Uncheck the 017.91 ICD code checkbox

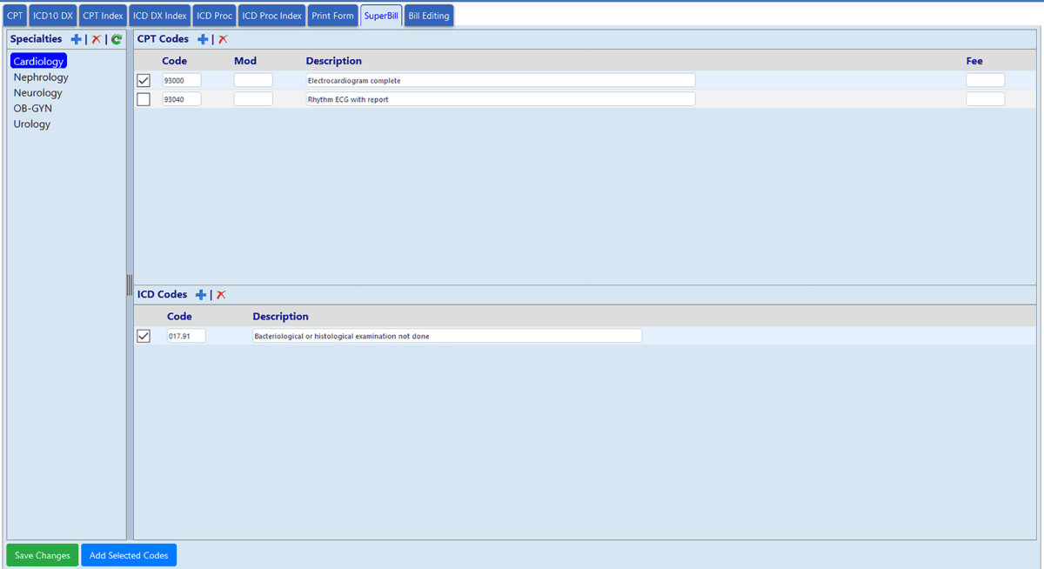[x=144, y=336]
